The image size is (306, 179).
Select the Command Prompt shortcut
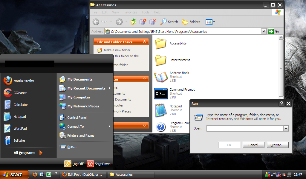(175, 93)
